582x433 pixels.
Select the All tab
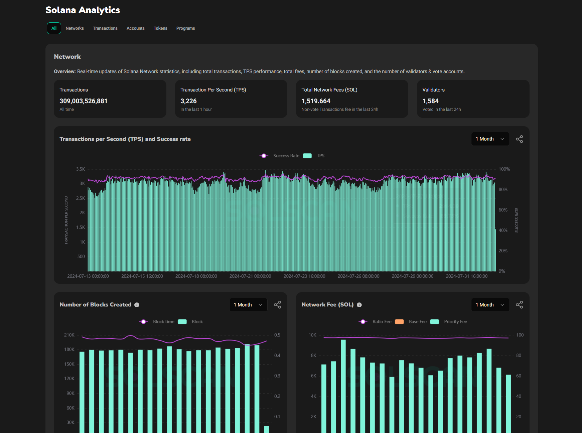pos(54,28)
